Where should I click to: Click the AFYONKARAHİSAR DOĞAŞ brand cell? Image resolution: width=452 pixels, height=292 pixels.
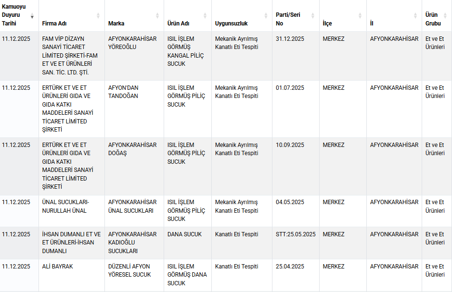(132, 149)
